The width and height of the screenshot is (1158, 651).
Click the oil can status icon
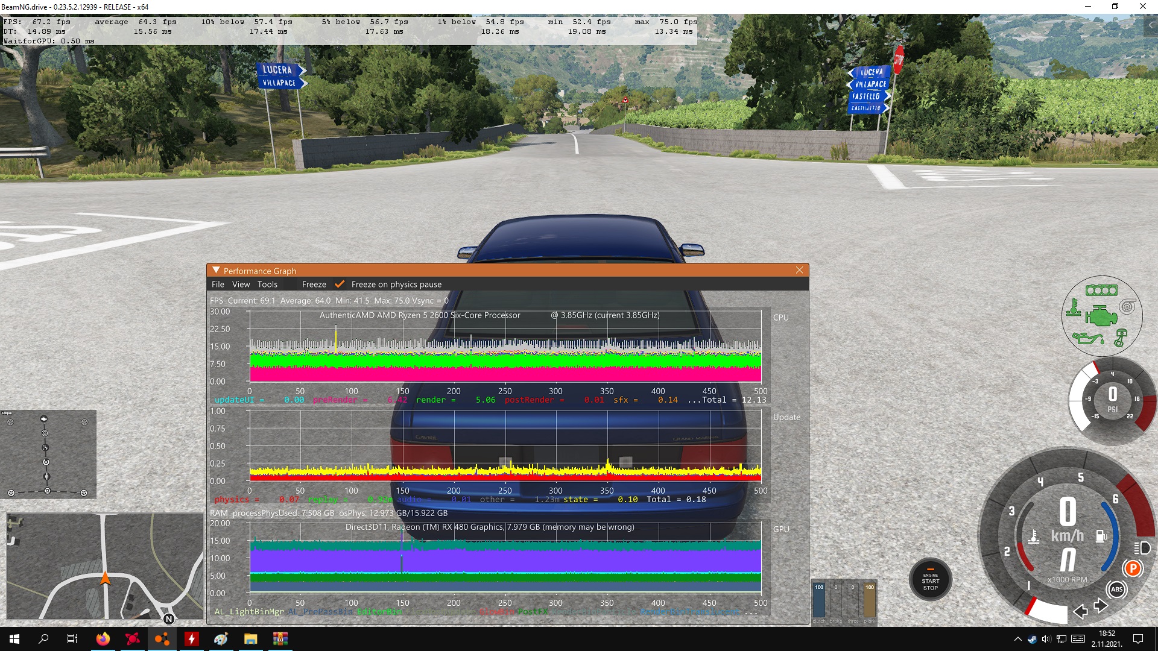pos(1087,338)
